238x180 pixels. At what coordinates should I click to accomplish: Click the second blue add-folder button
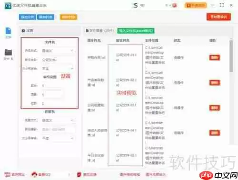point(46,17)
